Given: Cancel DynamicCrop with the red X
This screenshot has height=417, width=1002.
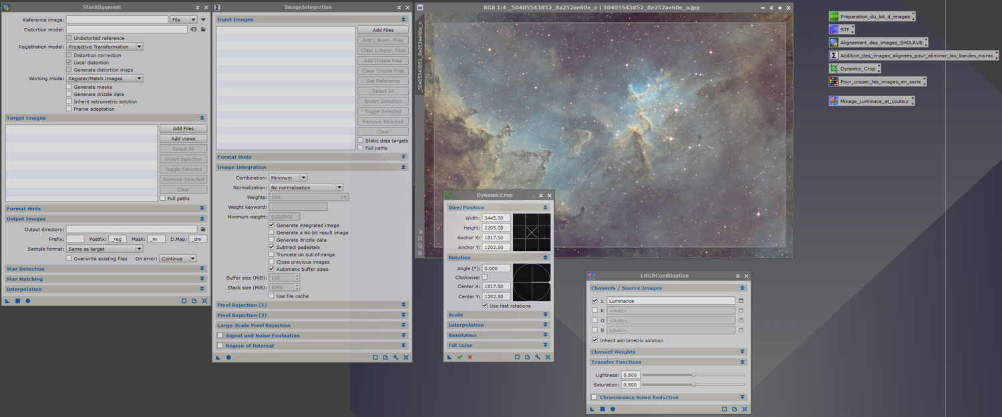Looking at the screenshot, I should [470, 357].
